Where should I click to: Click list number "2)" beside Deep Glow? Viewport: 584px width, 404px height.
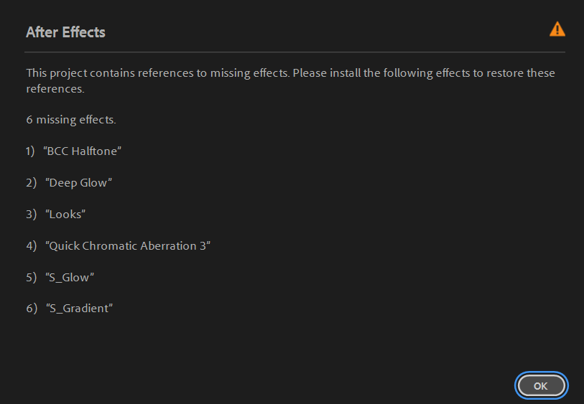coord(31,183)
